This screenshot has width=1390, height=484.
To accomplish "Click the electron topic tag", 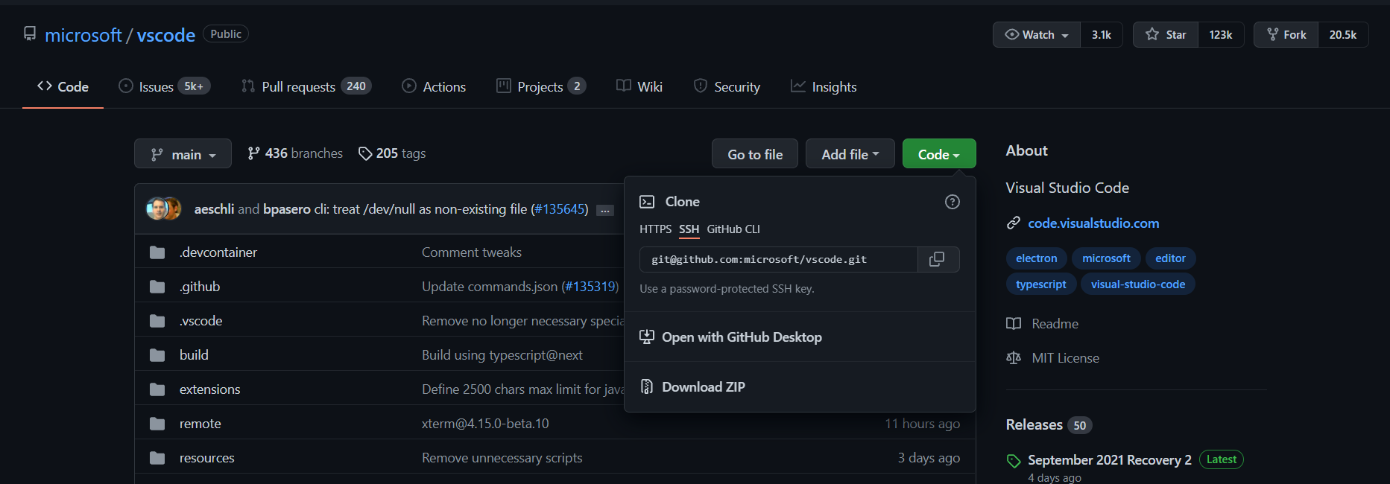I will point(1036,258).
